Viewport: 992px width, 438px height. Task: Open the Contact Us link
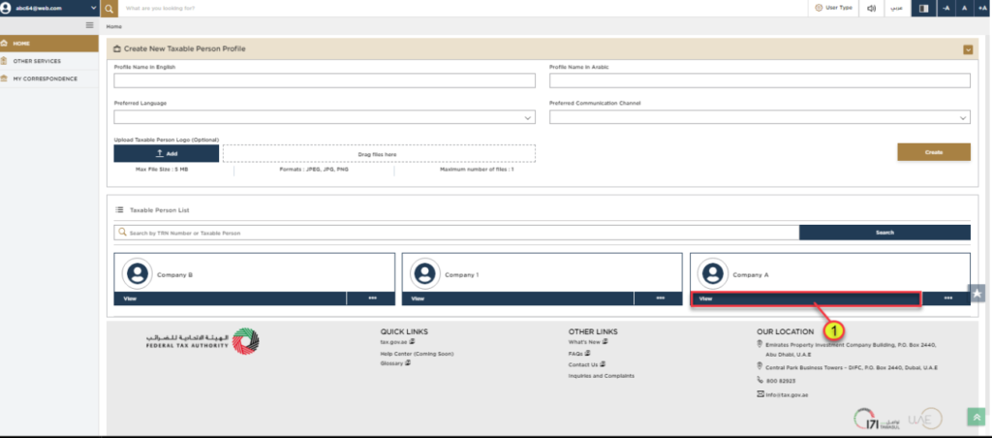pos(586,364)
